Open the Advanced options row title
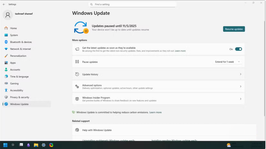Image resolution: width=266 pixels, height=149 pixels. coord(92,85)
